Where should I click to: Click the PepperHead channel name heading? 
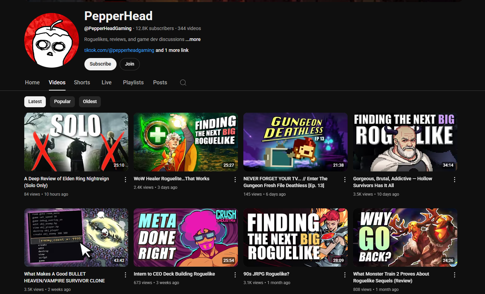118,16
